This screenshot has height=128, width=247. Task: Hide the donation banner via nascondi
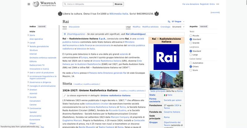click(x=215, y=12)
